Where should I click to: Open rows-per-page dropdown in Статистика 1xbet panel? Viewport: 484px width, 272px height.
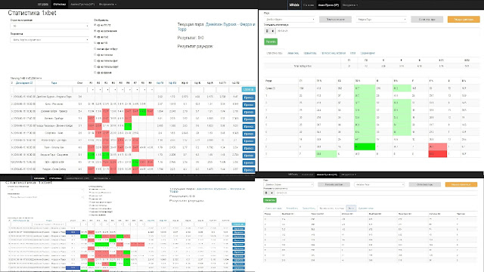point(49,26)
